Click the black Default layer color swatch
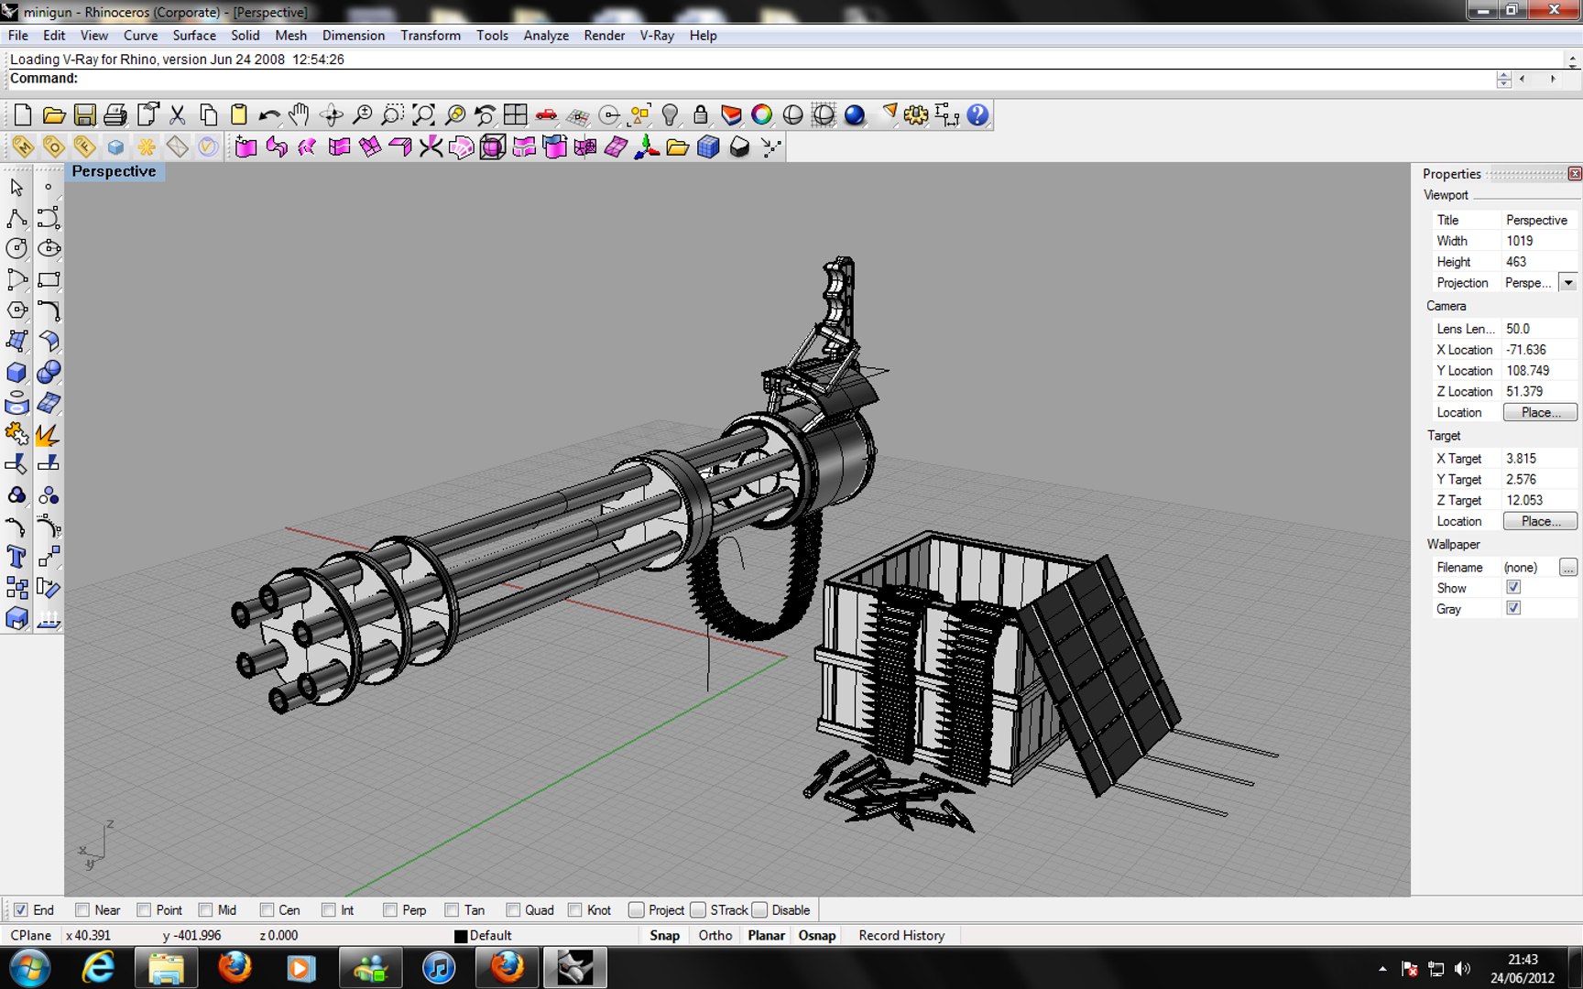1583x989 pixels. tap(461, 936)
